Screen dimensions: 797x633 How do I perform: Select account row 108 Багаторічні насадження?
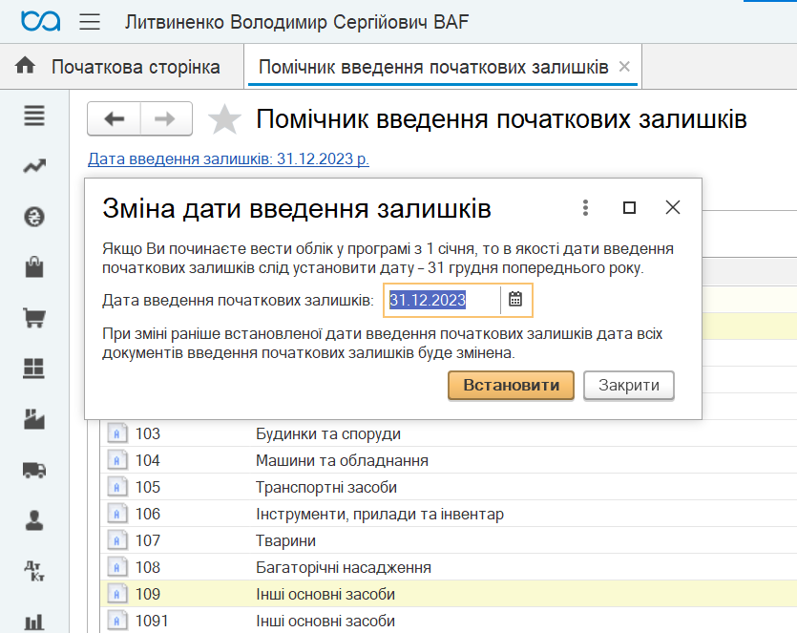(449, 567)
